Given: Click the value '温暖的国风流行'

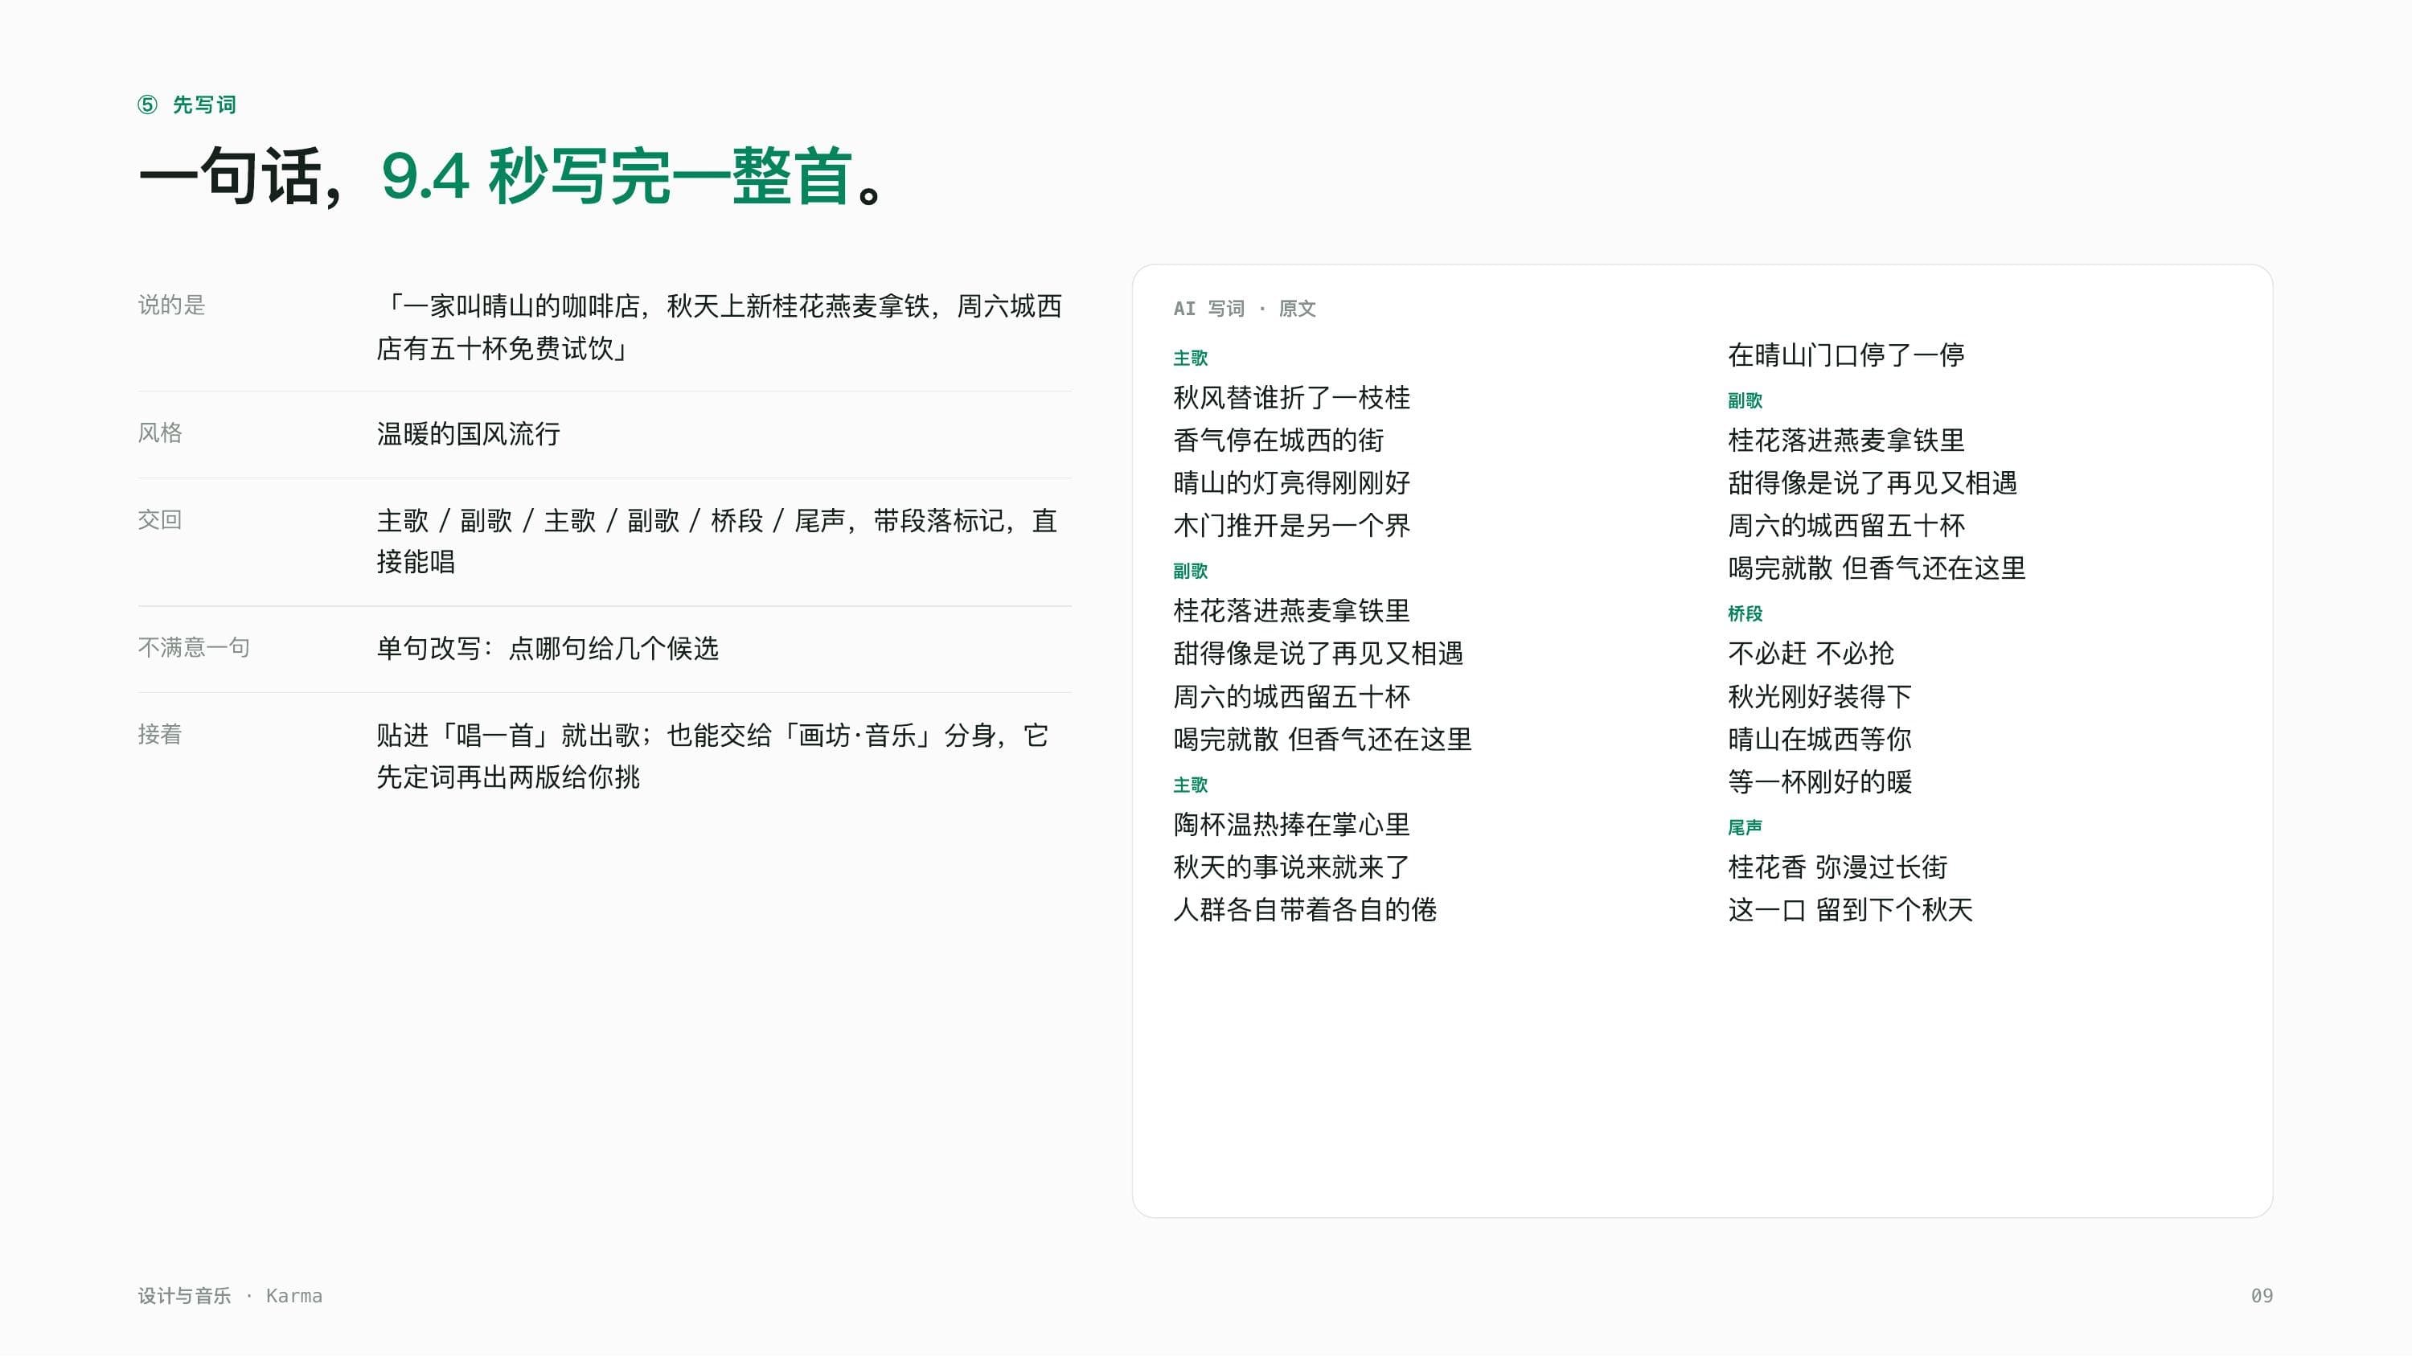Looking at the screenshot, I should (468, 433).
